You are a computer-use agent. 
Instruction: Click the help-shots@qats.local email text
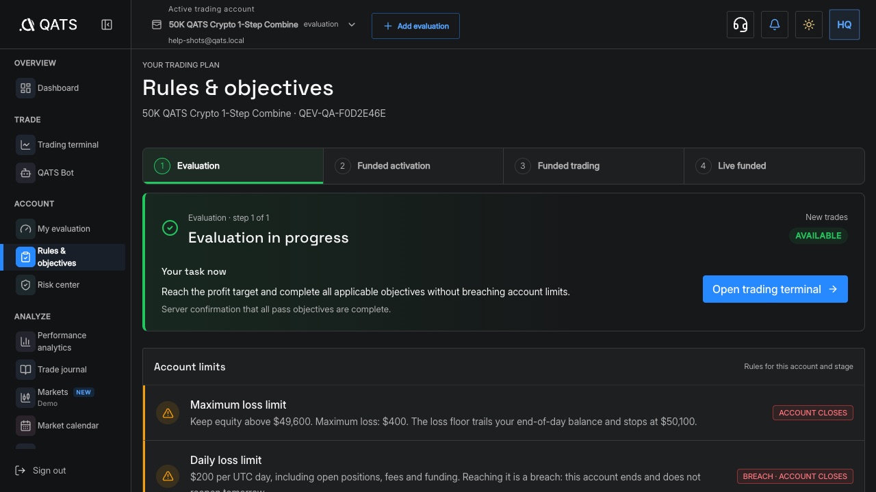pos(206,40)
